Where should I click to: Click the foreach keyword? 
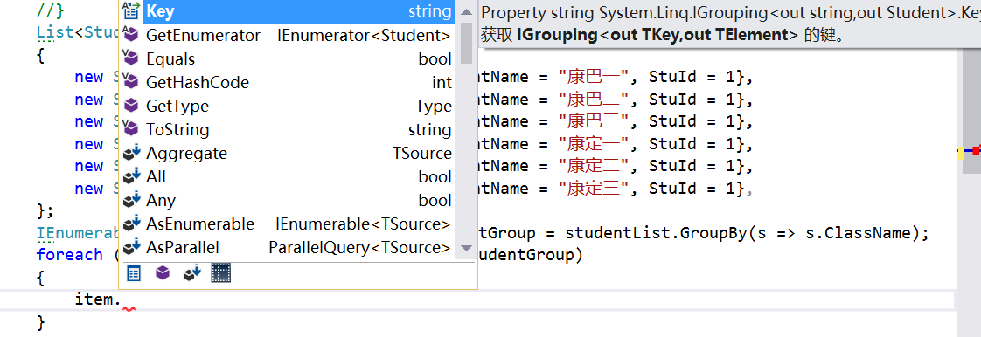(x=69, y=255)
